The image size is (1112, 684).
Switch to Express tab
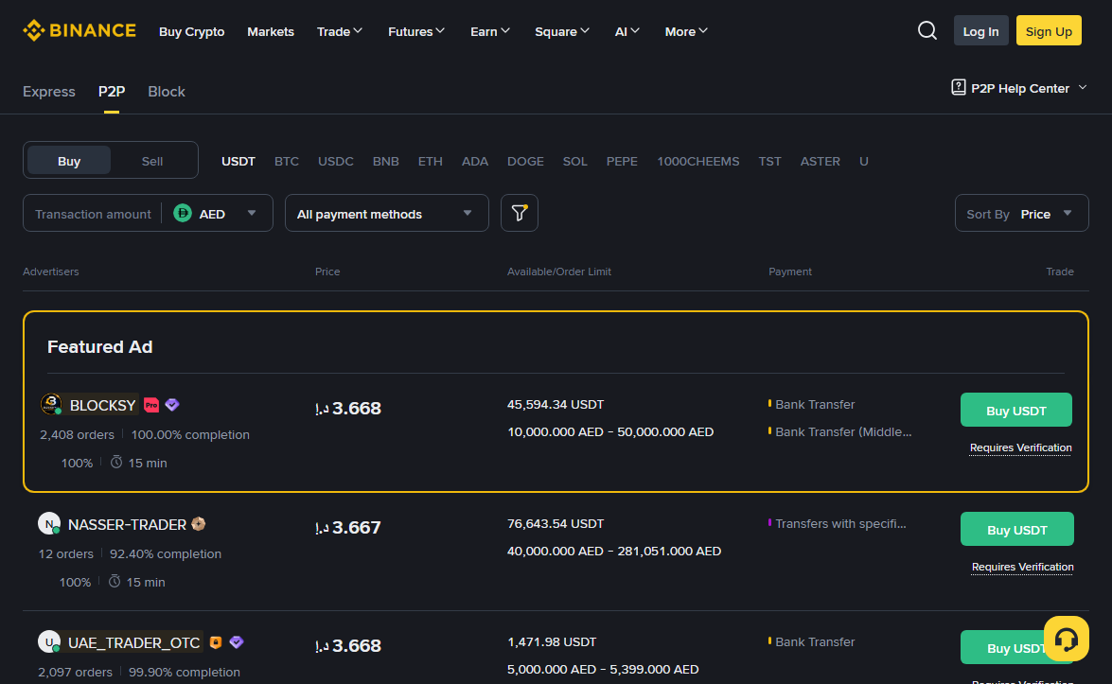click(49, 92)
